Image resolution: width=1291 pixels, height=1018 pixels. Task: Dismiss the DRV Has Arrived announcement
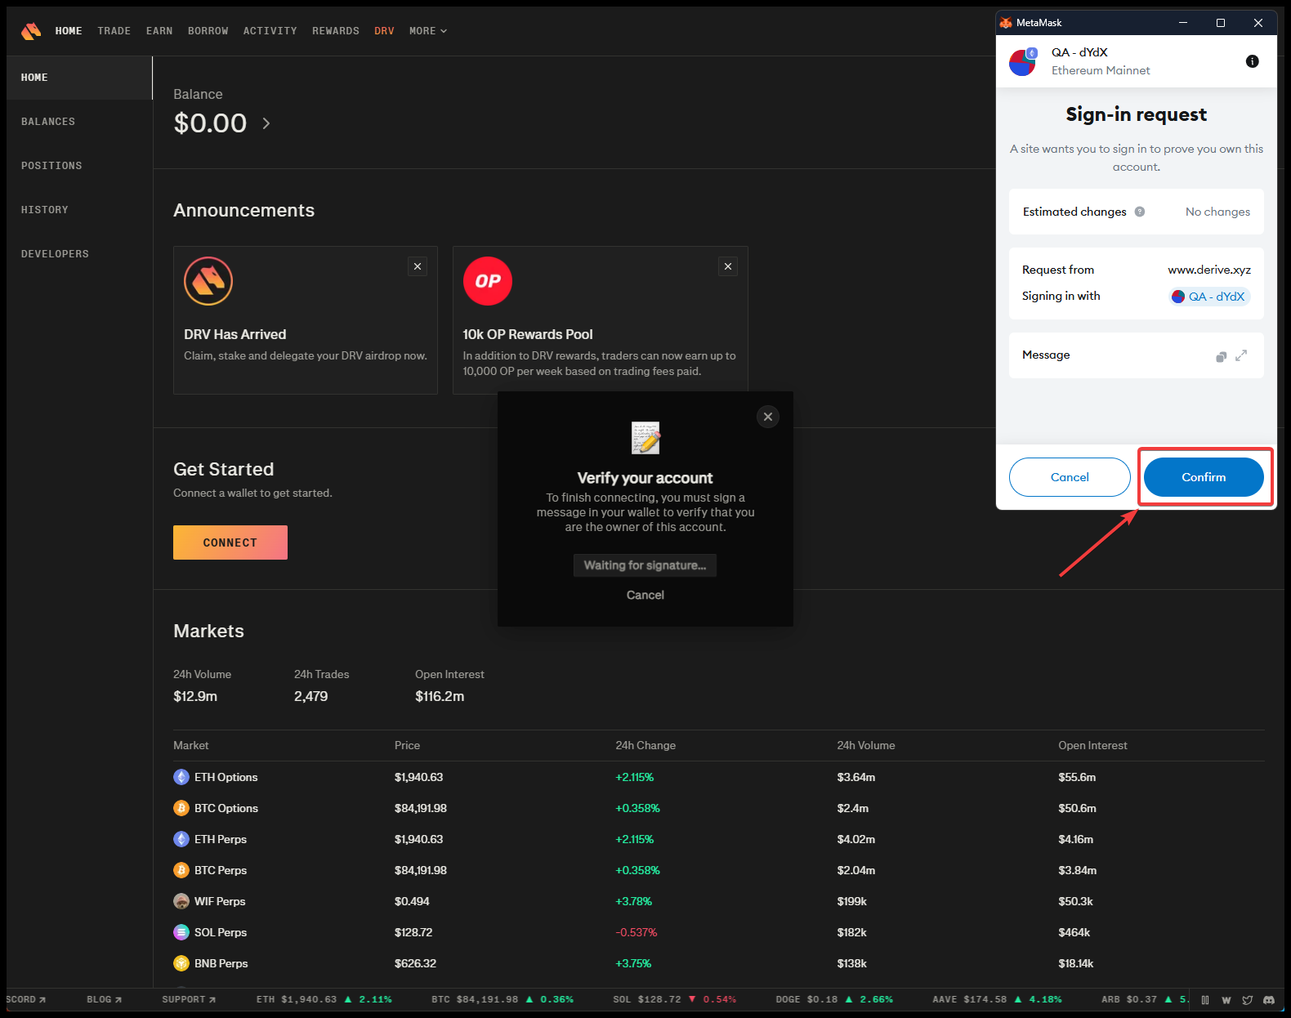coord(418,266)
